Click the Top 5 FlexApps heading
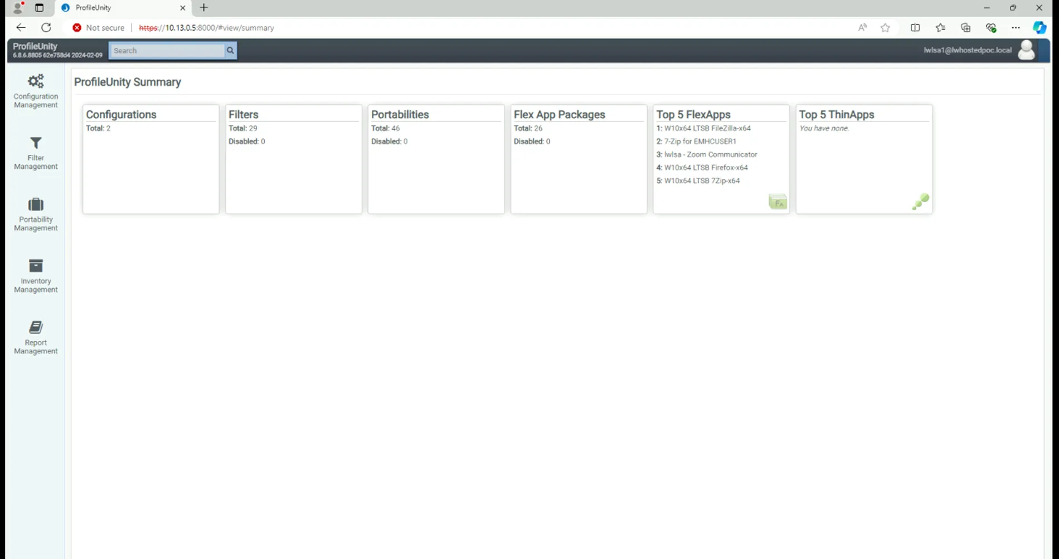Viewport: 1059px width, 559px height. (693, 114)
